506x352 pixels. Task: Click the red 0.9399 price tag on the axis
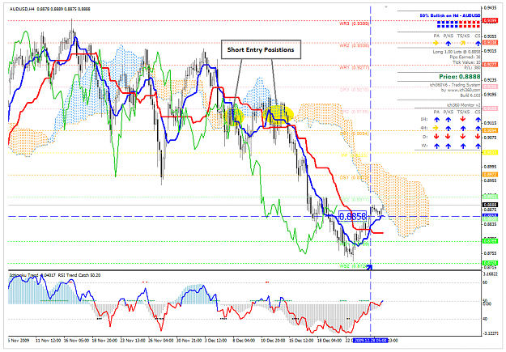(x=490, y=21)
